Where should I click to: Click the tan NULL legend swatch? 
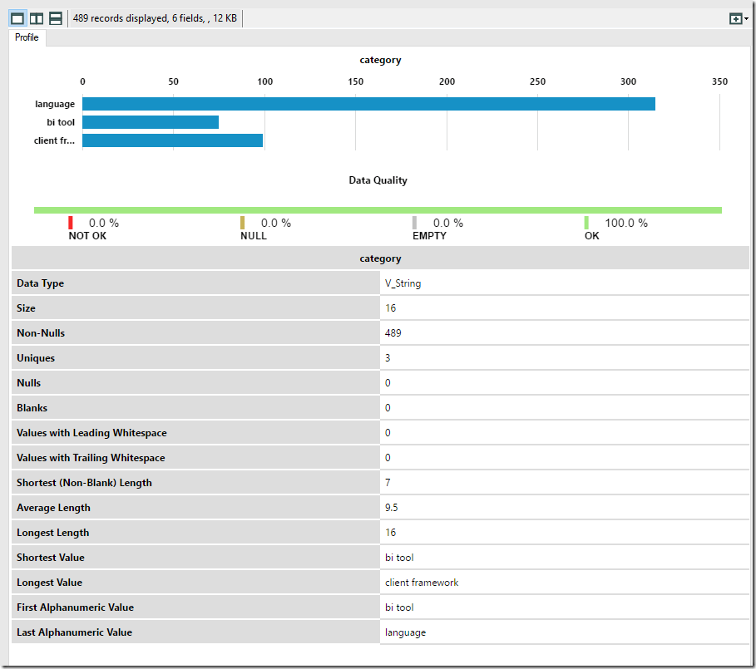pos(243,223)
